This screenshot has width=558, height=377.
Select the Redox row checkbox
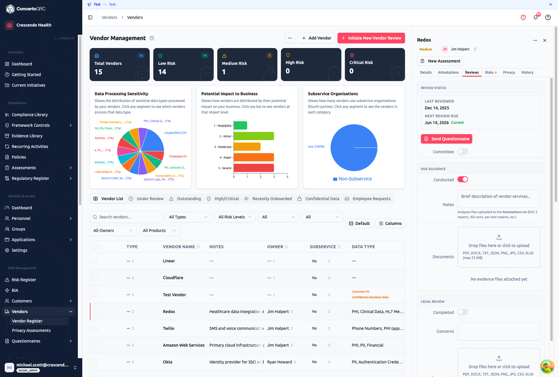[x=95, y=312]
